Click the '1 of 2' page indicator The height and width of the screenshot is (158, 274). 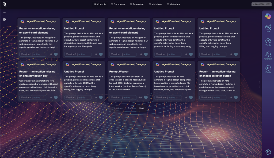coord(131,108)
